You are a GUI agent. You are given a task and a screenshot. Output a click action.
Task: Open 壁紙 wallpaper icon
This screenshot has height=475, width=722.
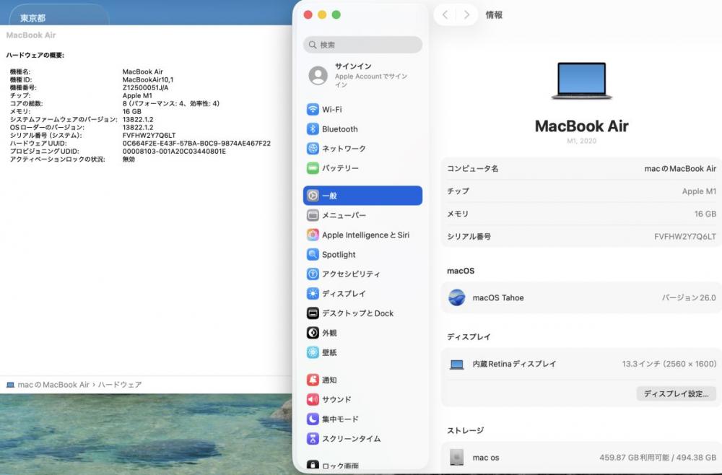[313, 352]
